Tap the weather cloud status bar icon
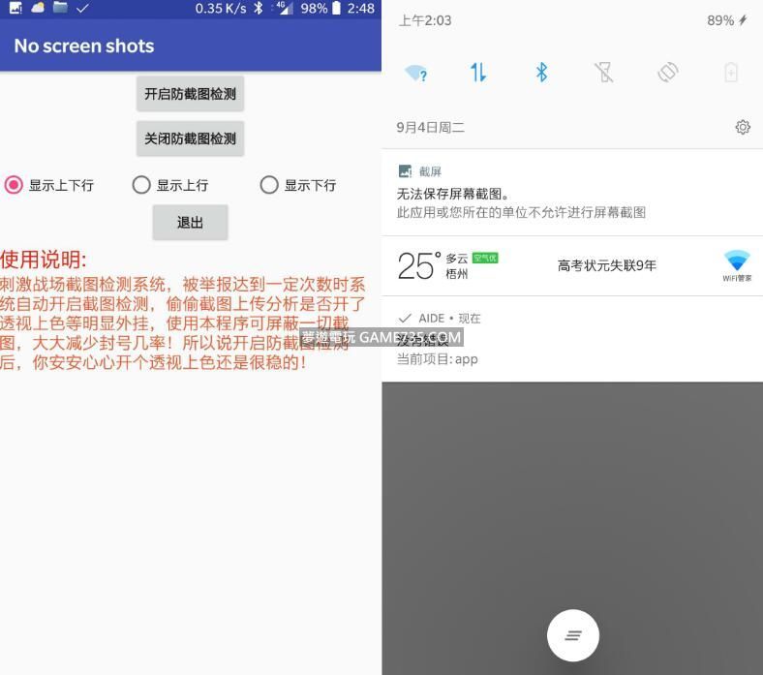 (x=38, y=8)
